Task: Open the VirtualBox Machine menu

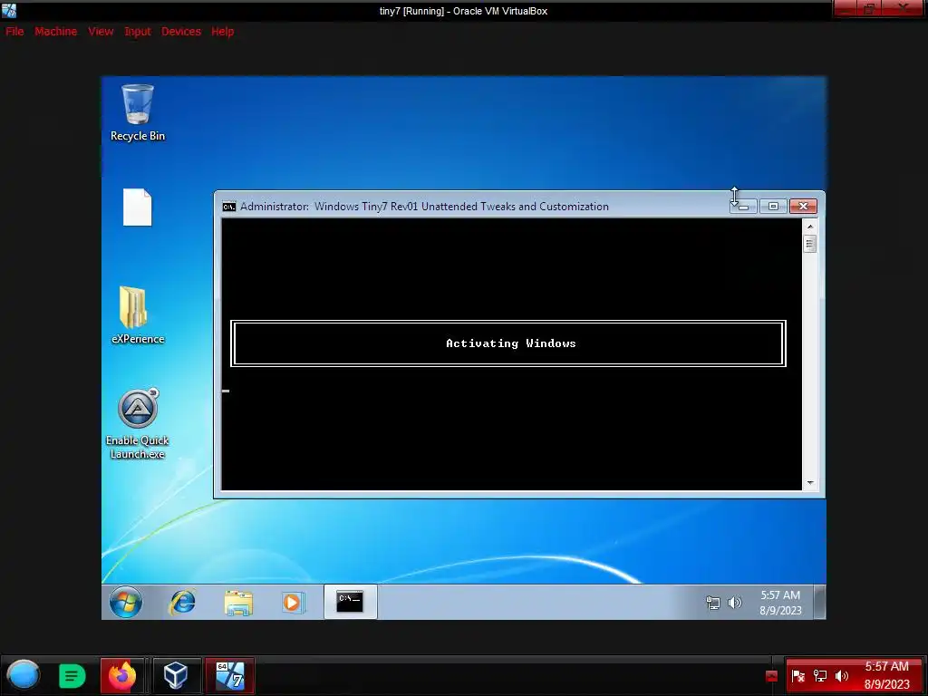Action: click(55, 32)
